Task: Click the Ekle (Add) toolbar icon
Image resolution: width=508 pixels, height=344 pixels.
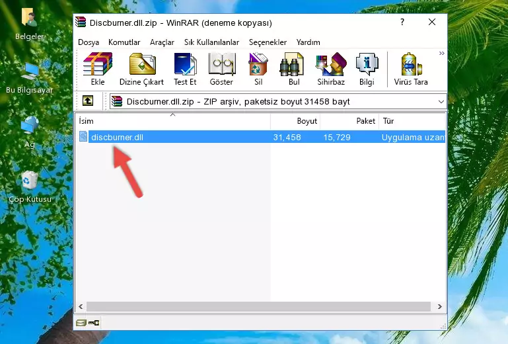Action: pyautogui.click(x=98, y=69)
